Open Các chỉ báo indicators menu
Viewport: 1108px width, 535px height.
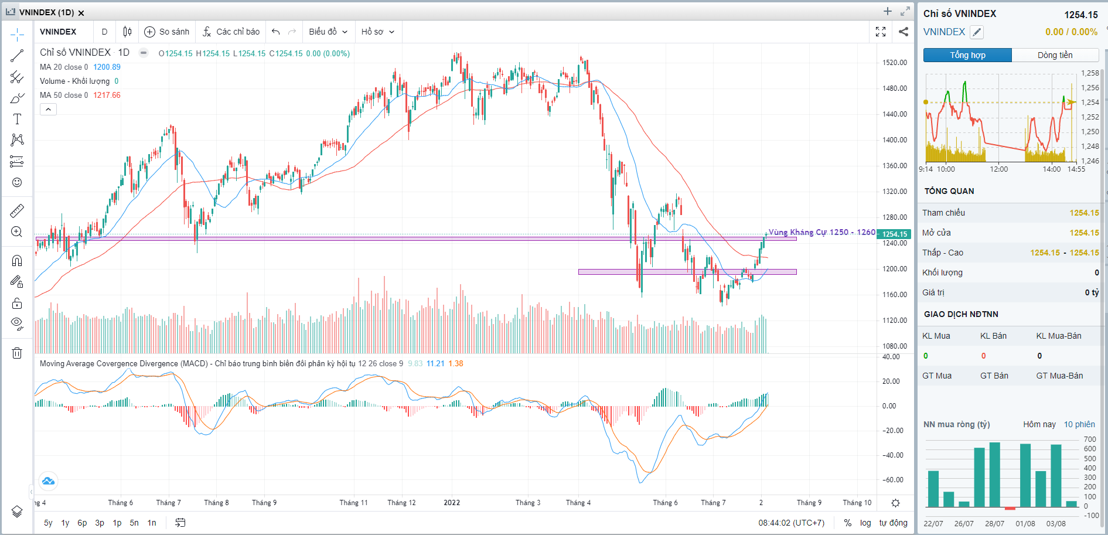pos(231,32)
